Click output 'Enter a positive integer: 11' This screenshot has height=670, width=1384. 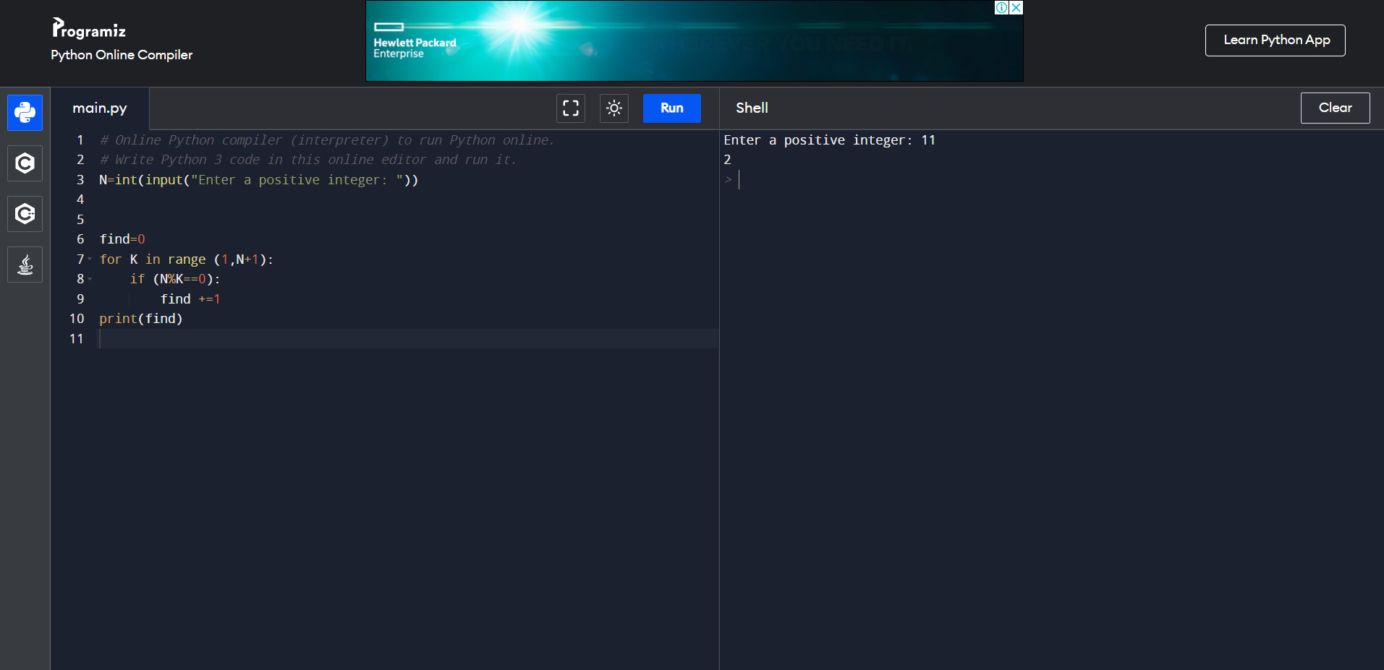pyautogui.click(x=830, y=140)
